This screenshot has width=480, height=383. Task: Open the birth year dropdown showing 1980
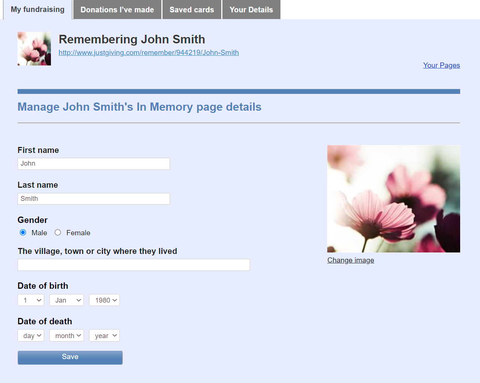pyautogui.click(x=104, y=300)
